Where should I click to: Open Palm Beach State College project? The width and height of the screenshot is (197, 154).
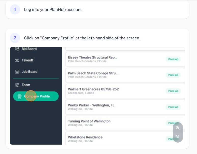[125, 75]
